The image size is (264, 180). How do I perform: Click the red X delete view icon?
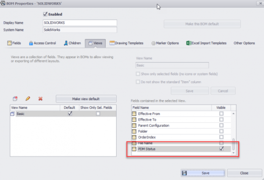pyautogui.click(x=40, y=99)
